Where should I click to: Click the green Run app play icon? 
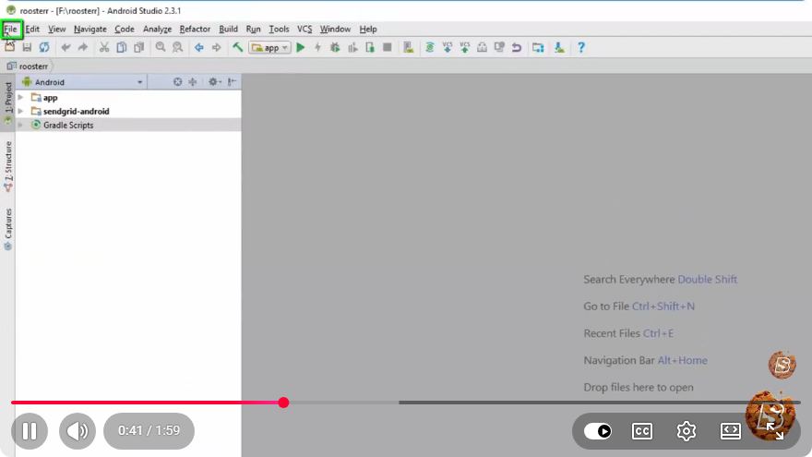(x=301, y=48)
